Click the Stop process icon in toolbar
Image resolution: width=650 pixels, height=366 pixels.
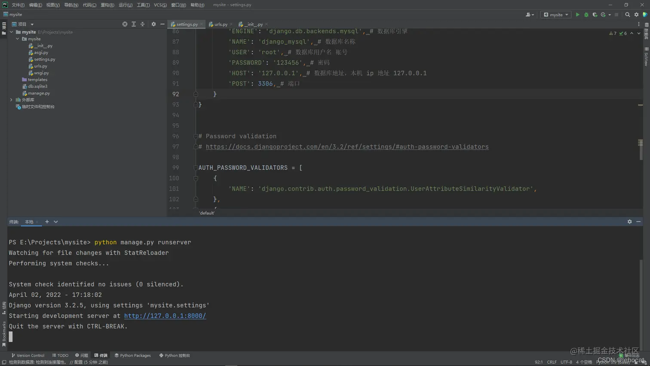point(616,14)
